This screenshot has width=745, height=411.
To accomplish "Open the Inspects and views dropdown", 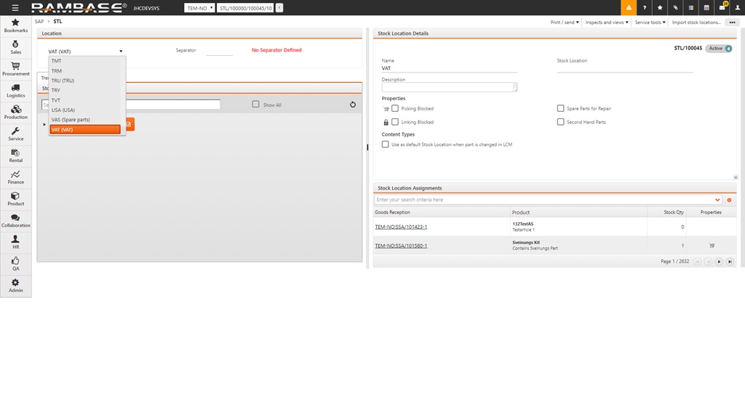I will click(x=607, y=23).
